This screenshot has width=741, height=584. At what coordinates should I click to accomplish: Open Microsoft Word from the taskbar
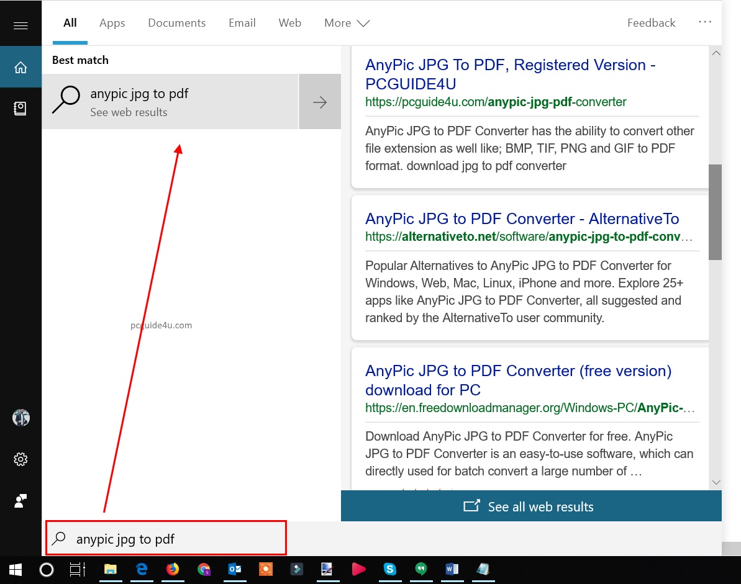pos(452,569)
